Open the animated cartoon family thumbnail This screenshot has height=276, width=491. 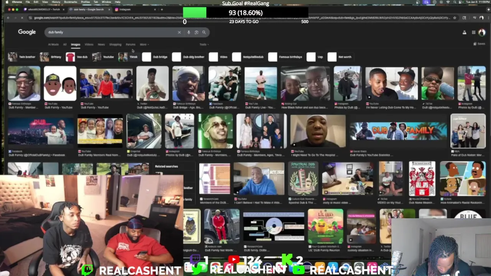point(463,179)
